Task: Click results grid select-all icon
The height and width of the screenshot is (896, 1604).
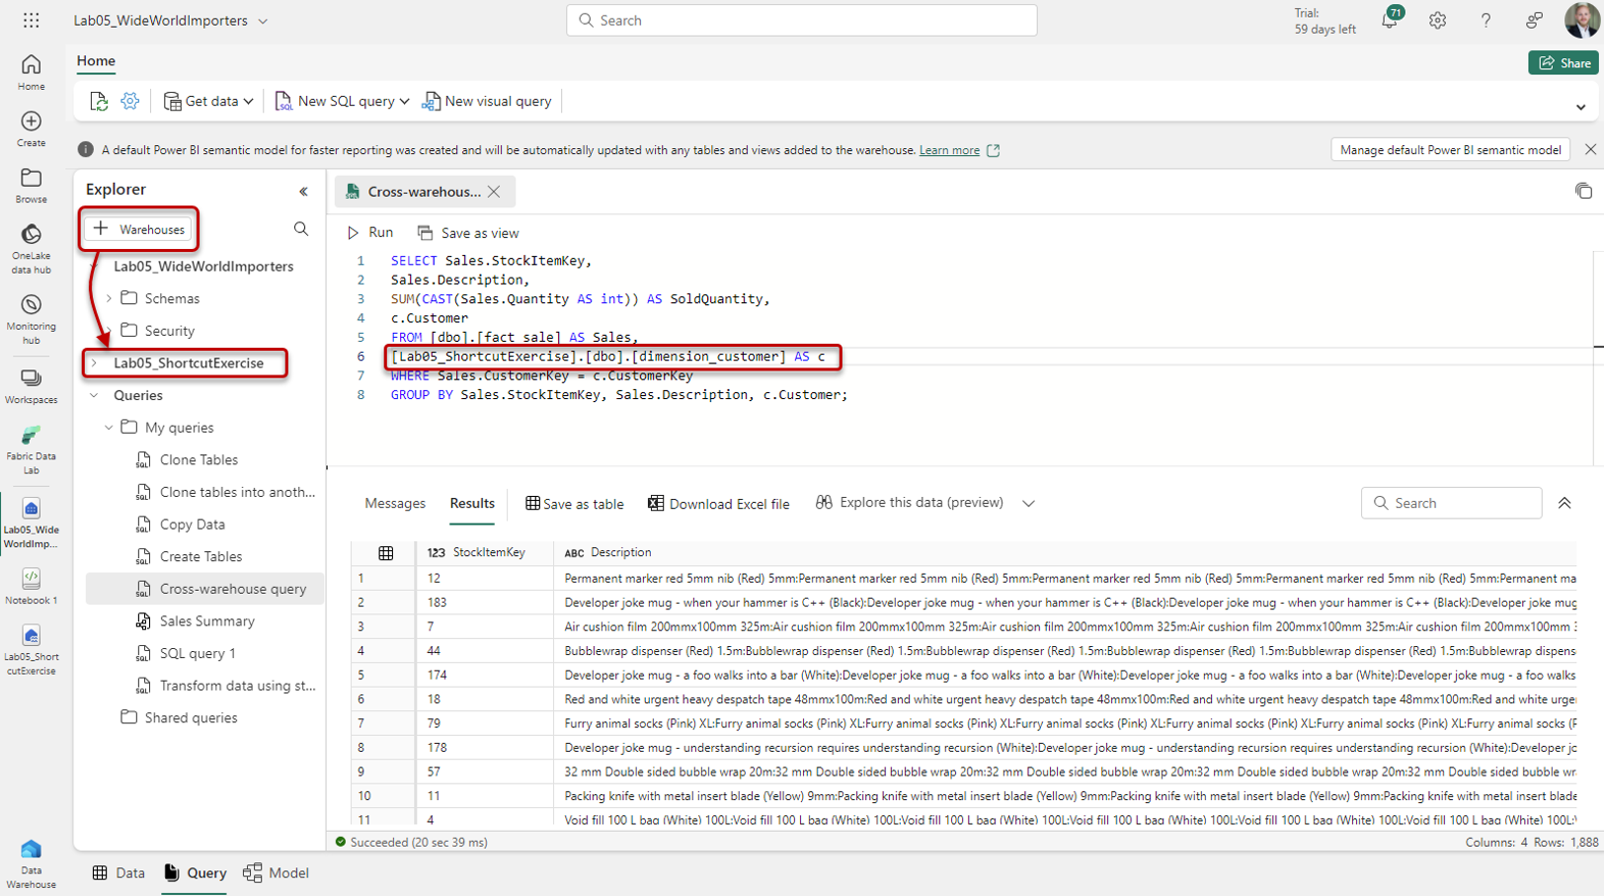Action: 386,553
